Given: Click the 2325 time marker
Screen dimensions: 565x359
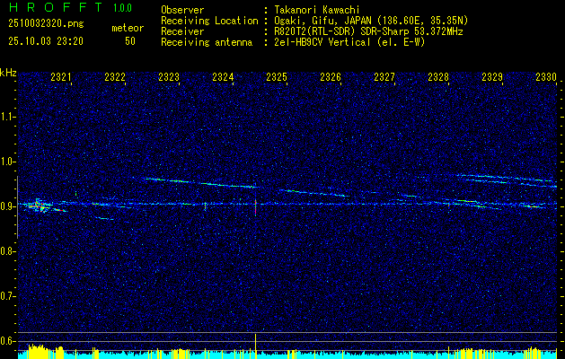Looking at the screenshot, I should [277, 78].
